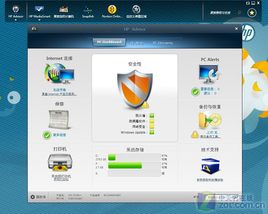Viewport: 268px width, 214px height.
Task: Click the double-arrow icon at dock top right
Action: pyautogui.click(x=248, y=3)
